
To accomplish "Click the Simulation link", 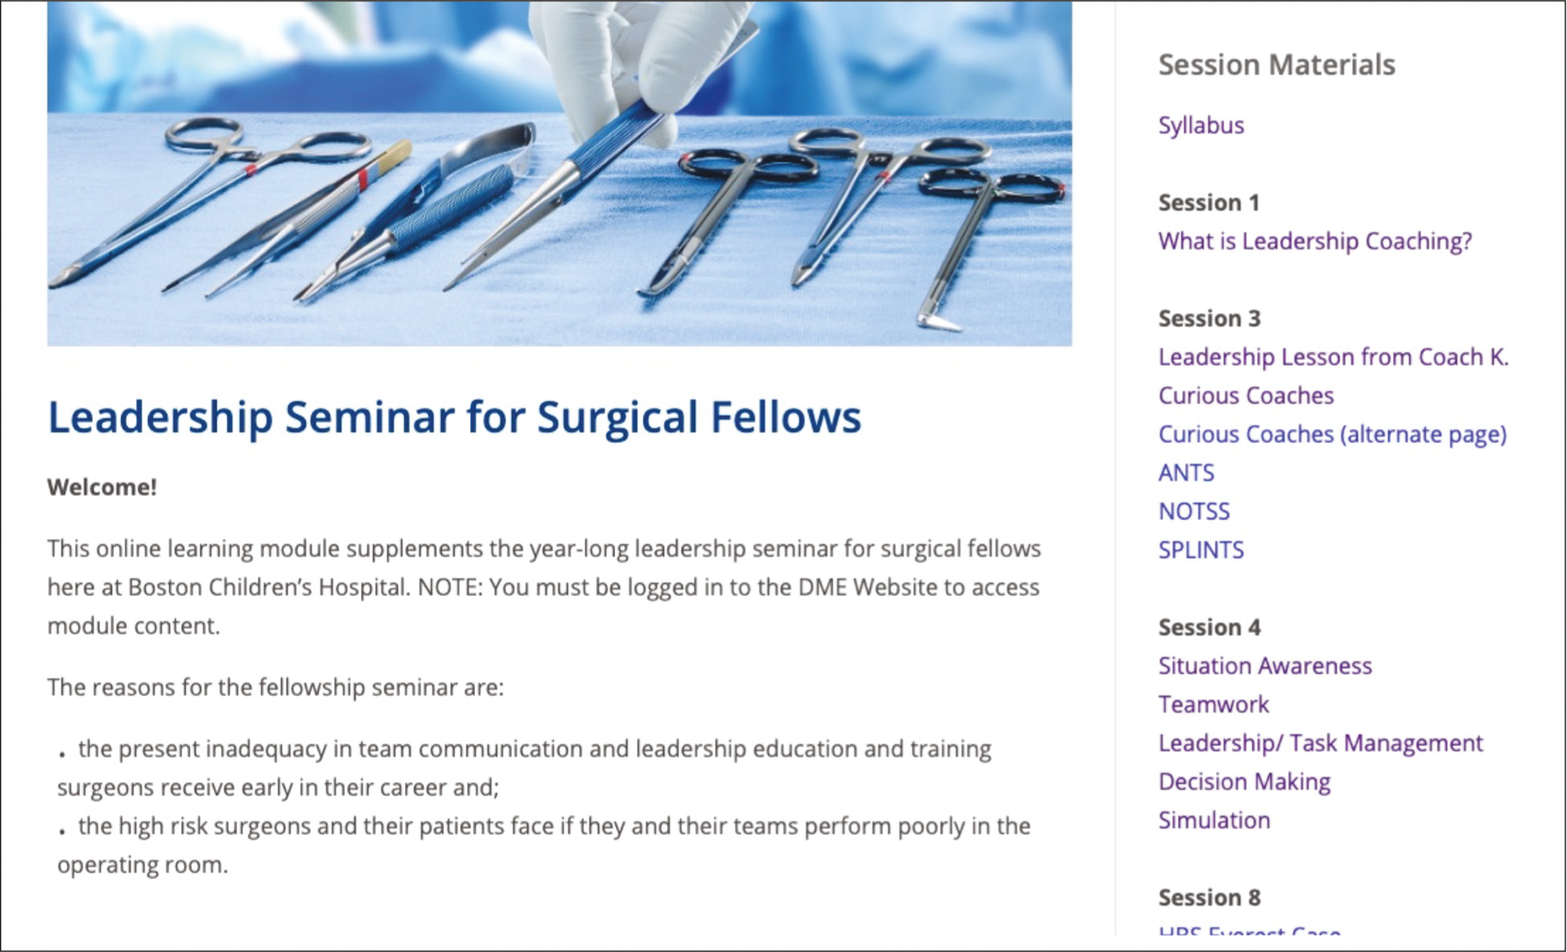I will point(1214,820).
